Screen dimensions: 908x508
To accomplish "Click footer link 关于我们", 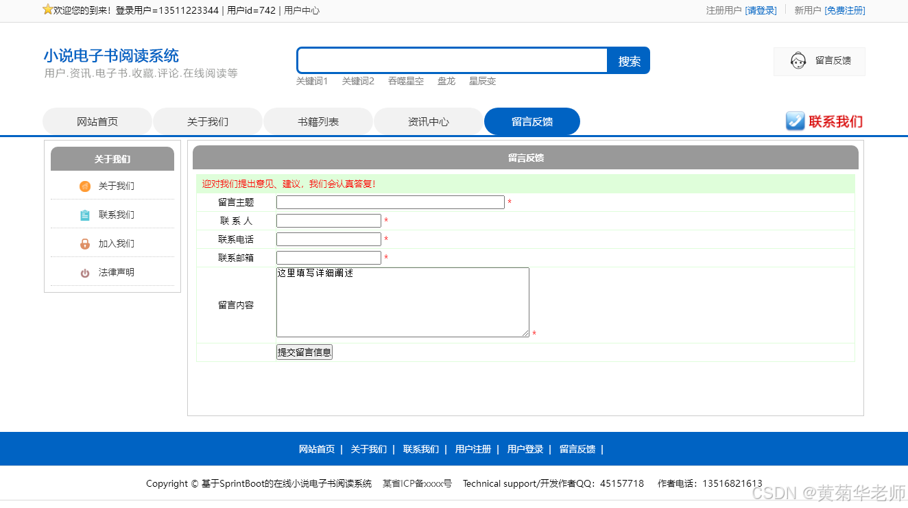I will 369,450.
